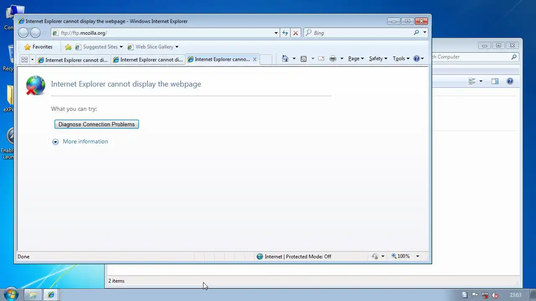This screenshot has height=301, width=536.
Task: Click Done text in status bar
Action: coord(23,256)
